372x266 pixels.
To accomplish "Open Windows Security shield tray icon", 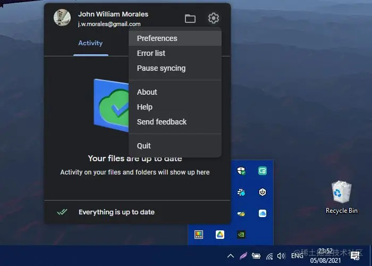I will click(241, 171).
